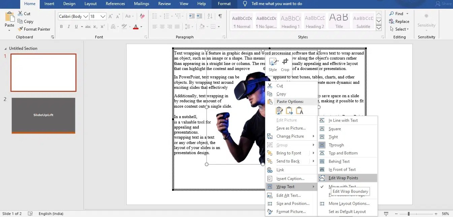
Task: Toggle Bold formatting
Action: point(61,26)
